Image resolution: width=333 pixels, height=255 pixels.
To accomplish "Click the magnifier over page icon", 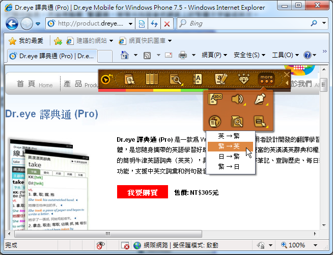I will coord(237,122).
